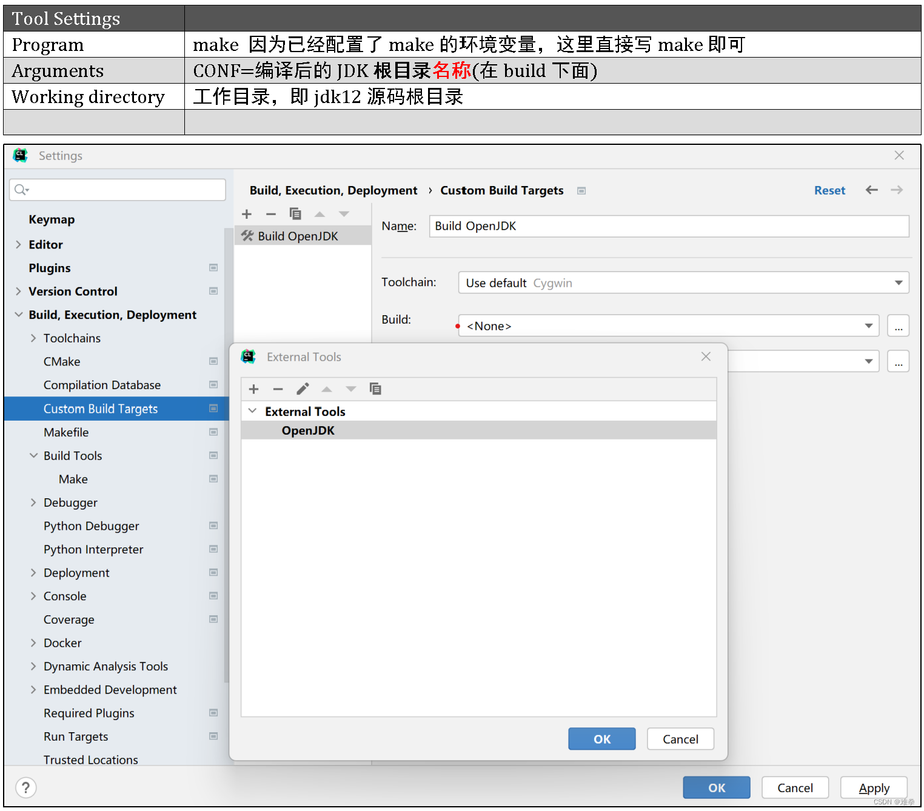924x811 pixels.
Task: Collapse the Build Tools node
Action: click(x=33, y=456)
